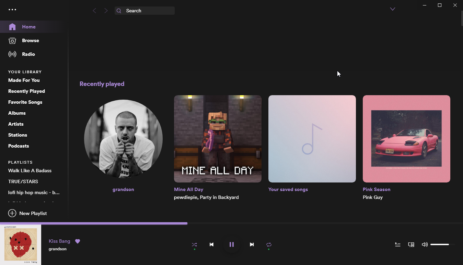Click the Home house icon

[x=12, y=27]
